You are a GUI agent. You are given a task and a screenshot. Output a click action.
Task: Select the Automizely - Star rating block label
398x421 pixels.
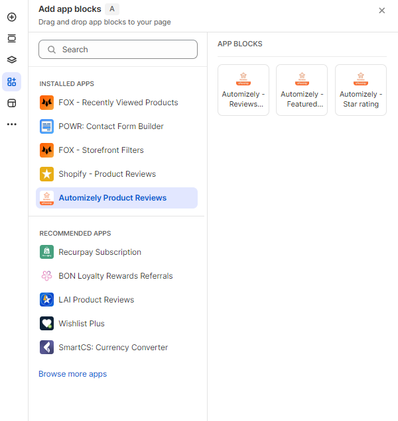click(x=361, y=99)
